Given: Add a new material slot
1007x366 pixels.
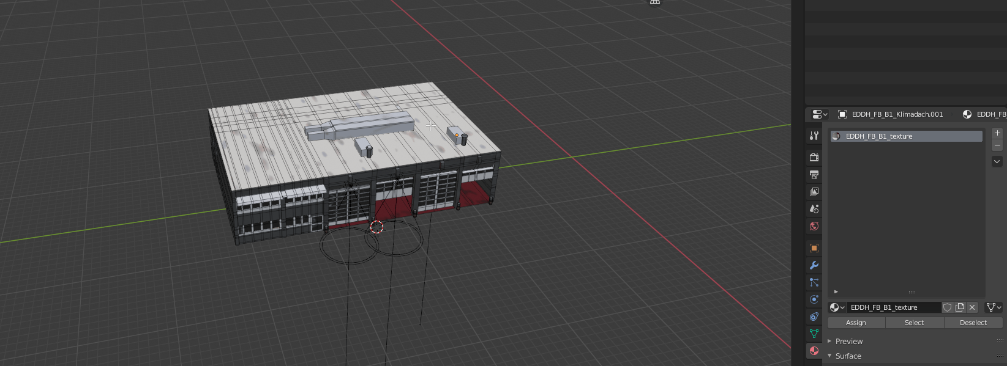Looking at the screenshot, I should [x=997, y=133].
